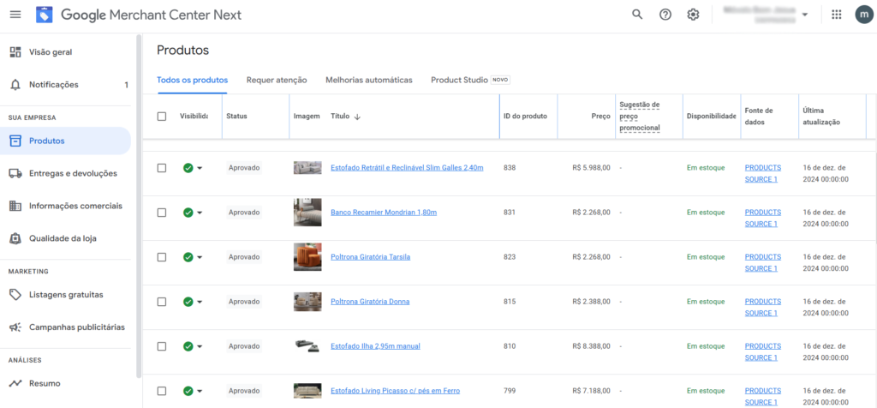Image resolution: width=877 pixels, height=408 pixels.
Task: Check the Banco Recamier Mondrian row
Action: pyautogui.click(x=162, y=213)
